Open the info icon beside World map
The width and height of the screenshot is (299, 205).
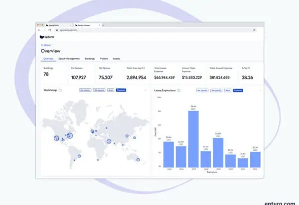click(x=60, y=90)
